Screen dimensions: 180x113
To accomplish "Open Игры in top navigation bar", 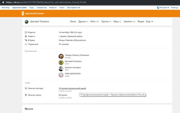I will pos(32,7).
